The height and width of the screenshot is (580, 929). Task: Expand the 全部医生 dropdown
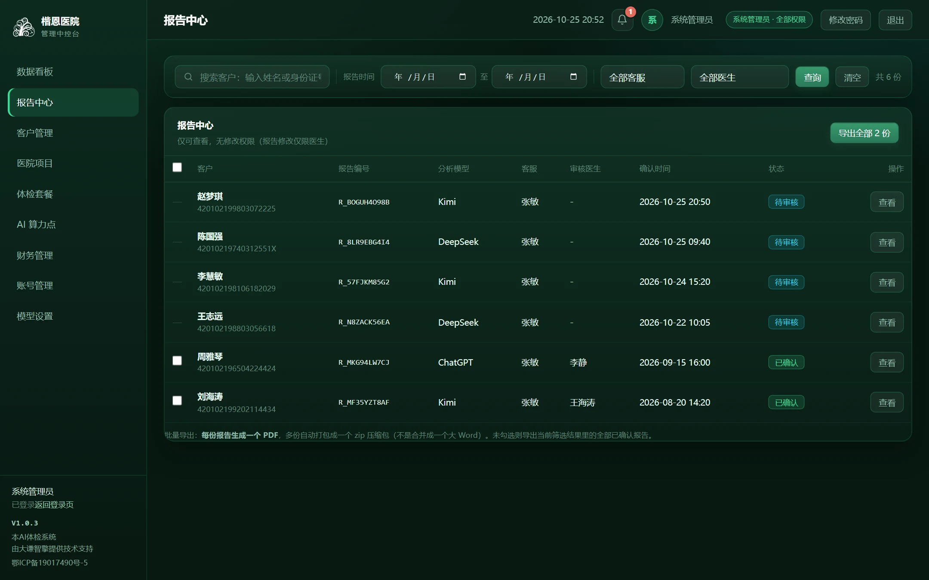pos(740,77)
